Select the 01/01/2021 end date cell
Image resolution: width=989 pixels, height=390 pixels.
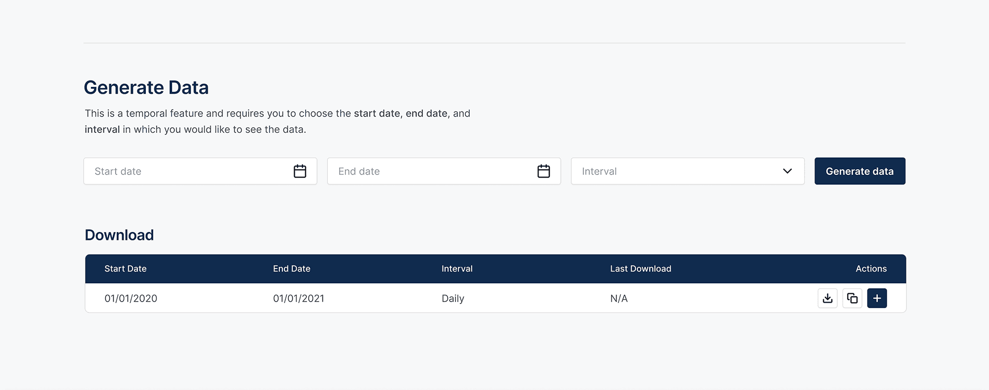point(299,298)
